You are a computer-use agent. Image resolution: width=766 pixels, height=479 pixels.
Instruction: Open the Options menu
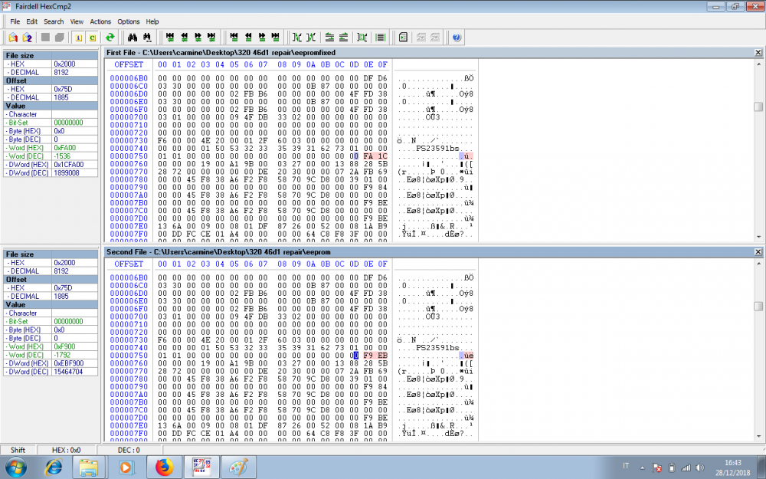[x=129, y=21]
